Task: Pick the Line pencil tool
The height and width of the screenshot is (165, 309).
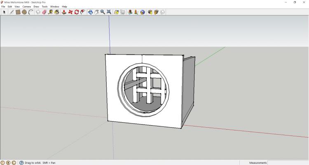Action: point(12,12)
